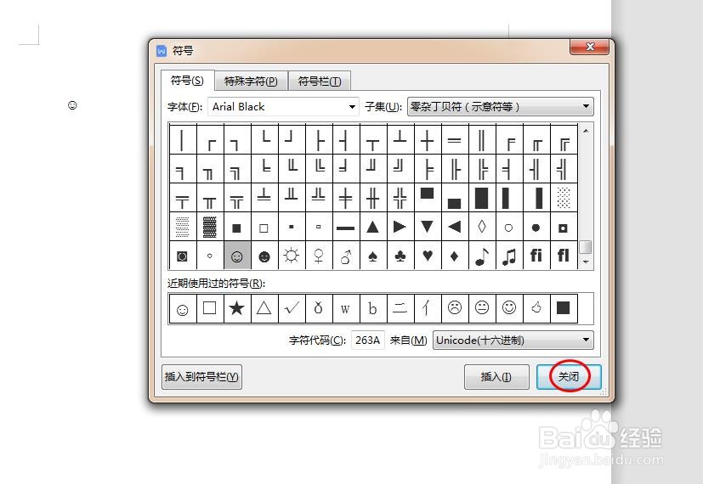Click 插入到符号栏(Y) button
The height and width of the screenshot is (484, 703).
point(201,377)
